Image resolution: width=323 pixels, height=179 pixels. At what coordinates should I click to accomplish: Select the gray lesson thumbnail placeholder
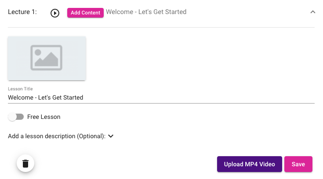[x=47, y=58]
